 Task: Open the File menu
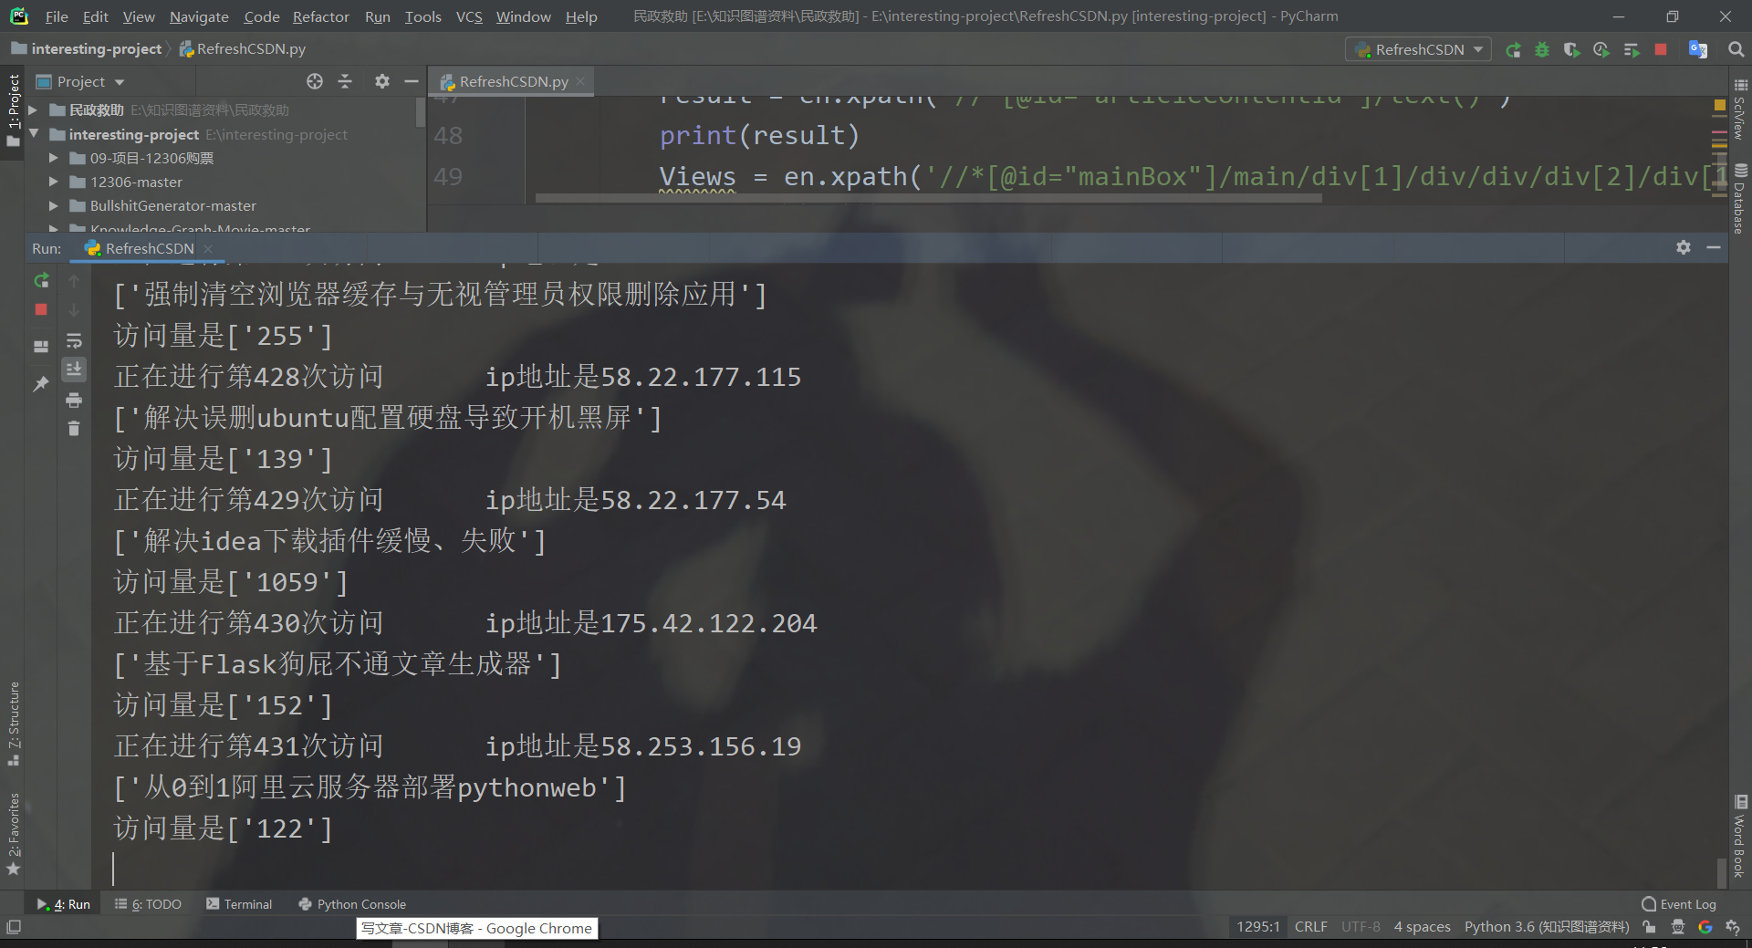coord(57,16)
